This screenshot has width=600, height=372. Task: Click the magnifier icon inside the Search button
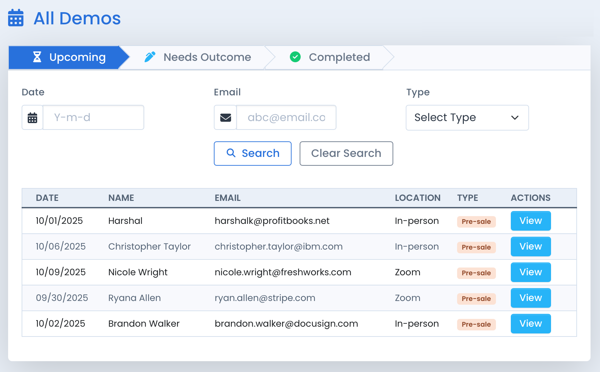coord(231,153)
